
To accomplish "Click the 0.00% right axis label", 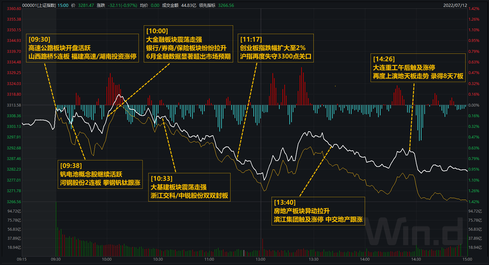I will pyautogui.click(x=474, y=105).
